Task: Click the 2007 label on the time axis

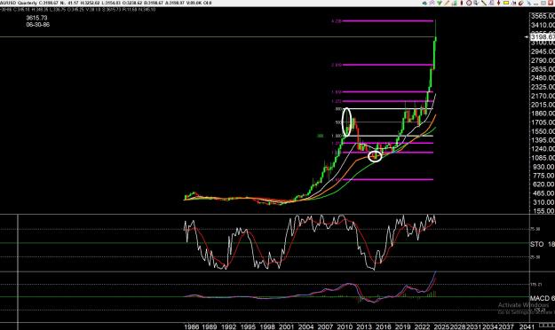Action: coord(325,326)
